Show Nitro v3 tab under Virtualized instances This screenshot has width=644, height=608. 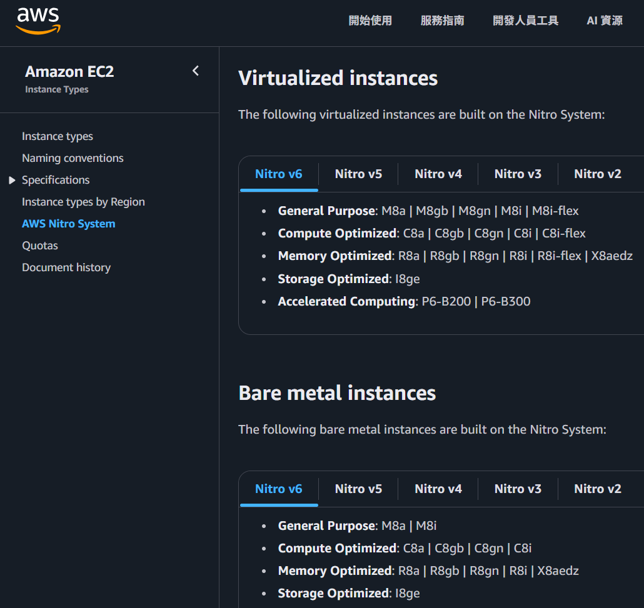pos(518,174)
